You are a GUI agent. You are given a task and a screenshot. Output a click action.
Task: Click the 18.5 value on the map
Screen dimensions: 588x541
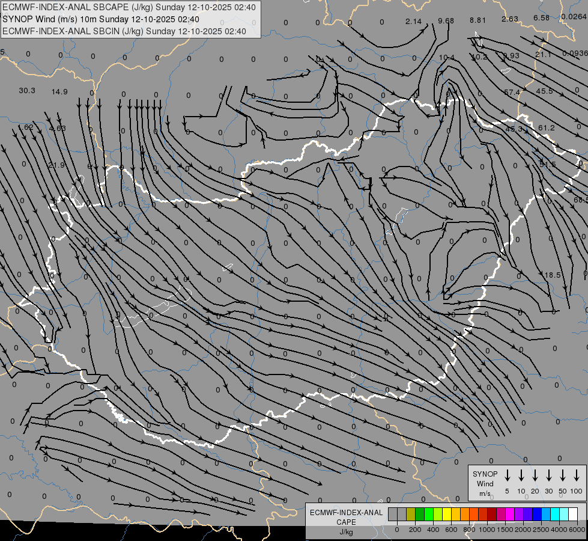click(553, 275)
